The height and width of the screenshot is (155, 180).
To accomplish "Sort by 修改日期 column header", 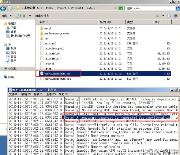I will click(x=112, y=22).
